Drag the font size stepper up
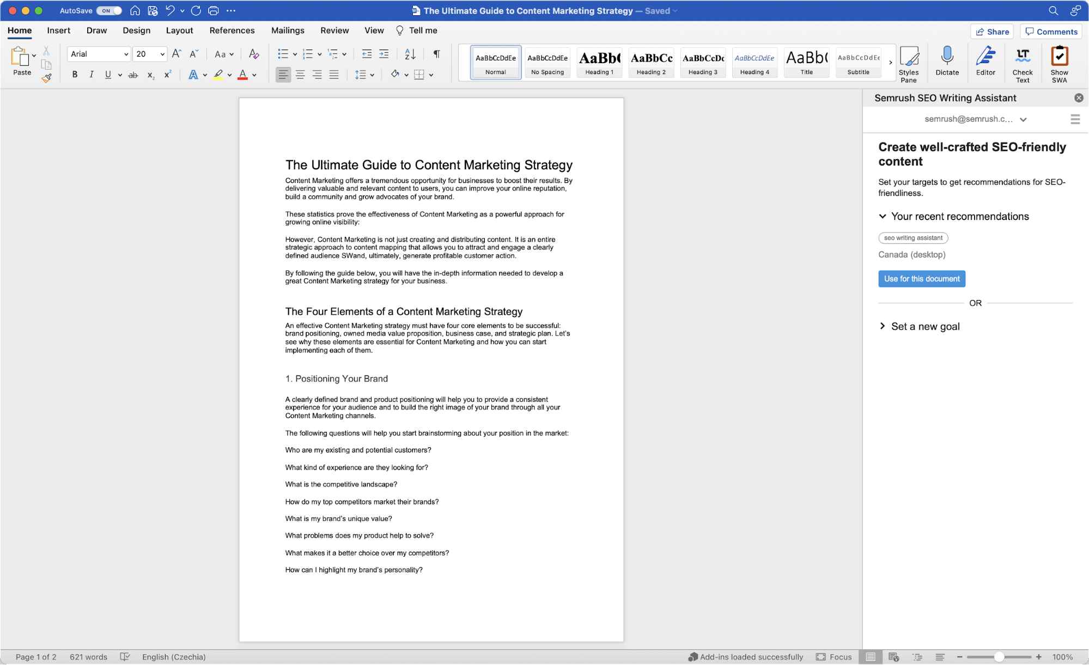 coord(178,54)
